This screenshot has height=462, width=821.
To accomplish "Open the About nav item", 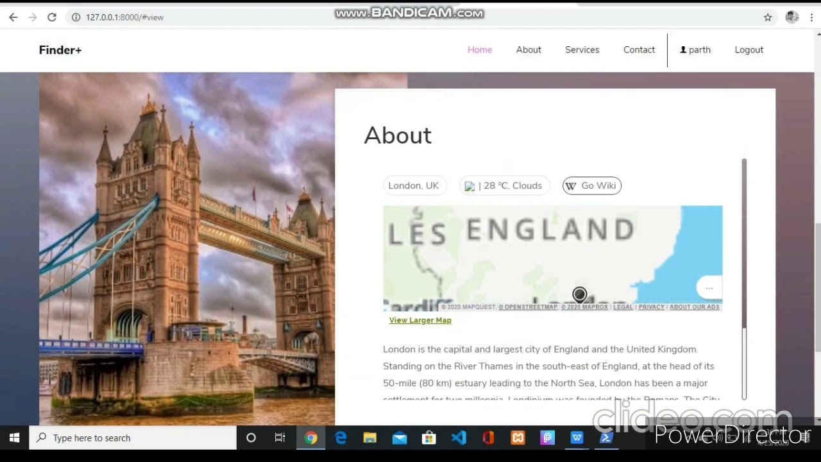I will point(529,49).
